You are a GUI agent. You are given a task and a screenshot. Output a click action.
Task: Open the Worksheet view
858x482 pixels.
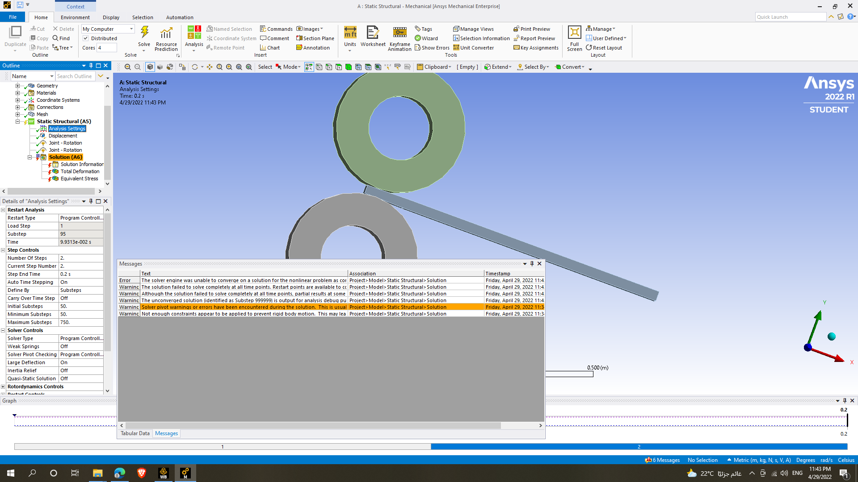[373, 36]
